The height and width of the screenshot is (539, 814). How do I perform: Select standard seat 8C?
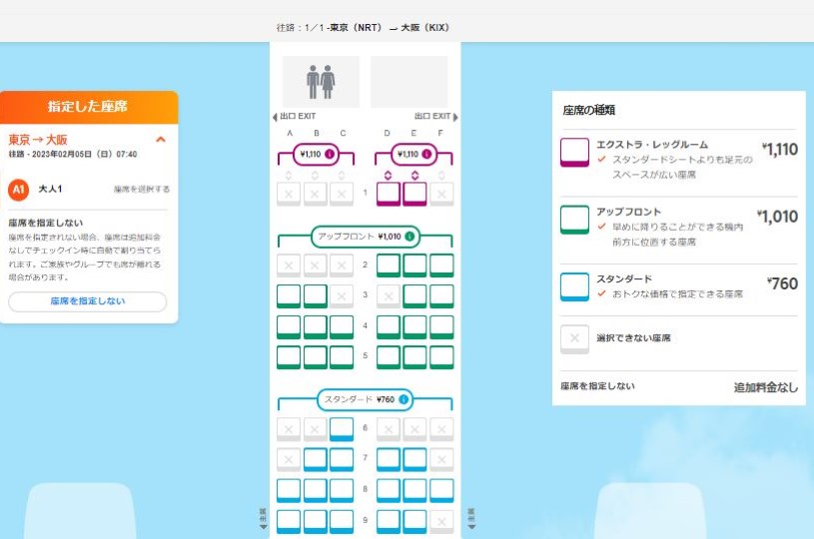pyautogui.click(x=342, y=491)
